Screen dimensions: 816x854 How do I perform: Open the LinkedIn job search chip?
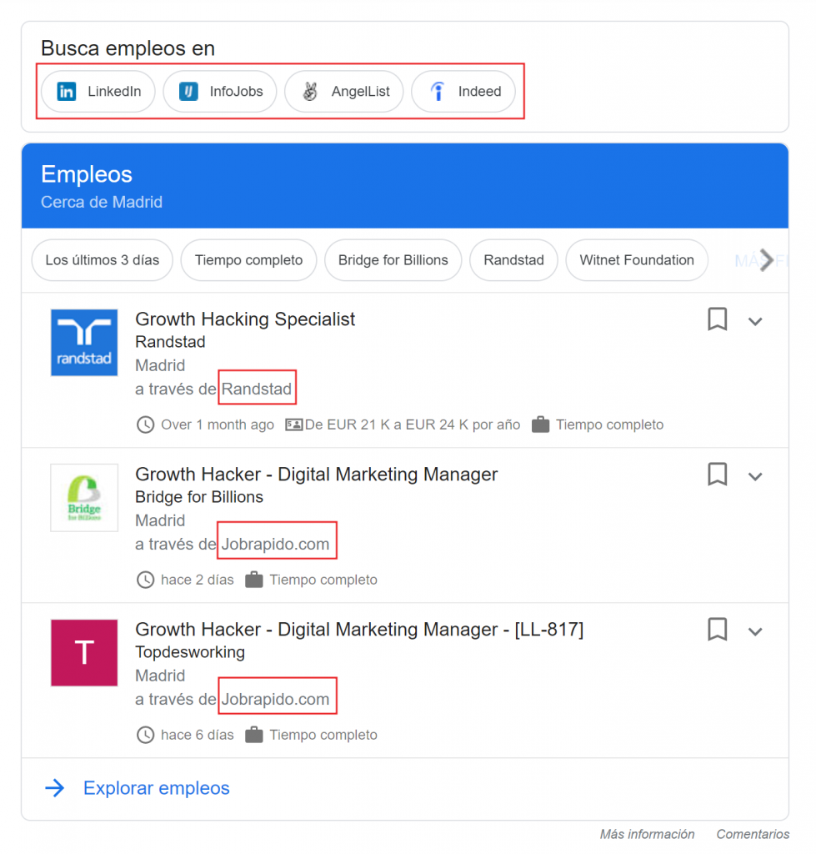pos(98,92)
